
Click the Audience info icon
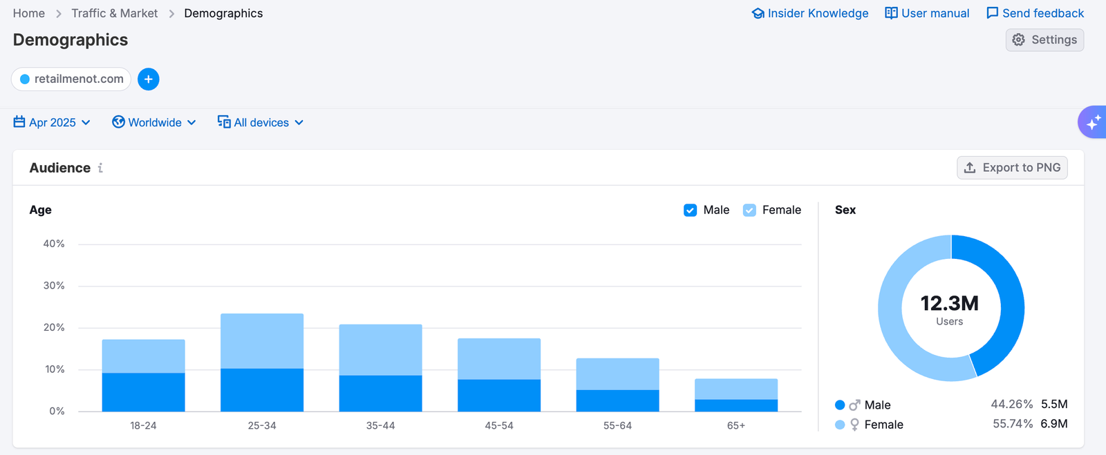[100, 168]
